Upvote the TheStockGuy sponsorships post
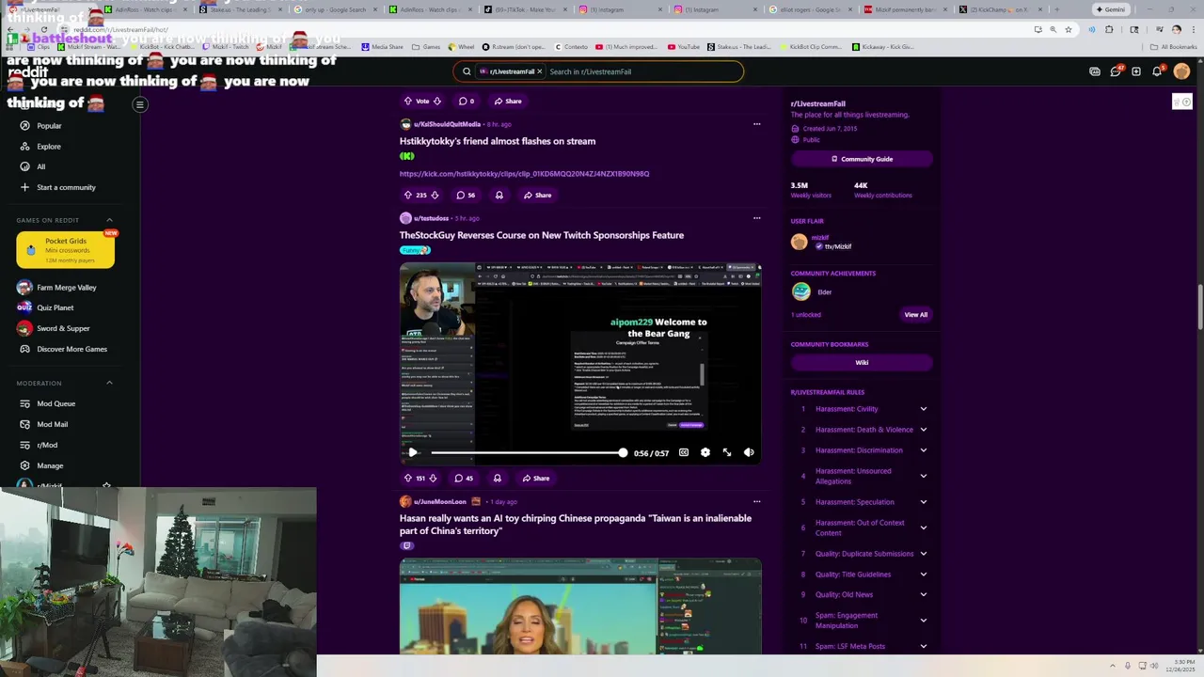1204x677 pixels. (x=408, y=478)
